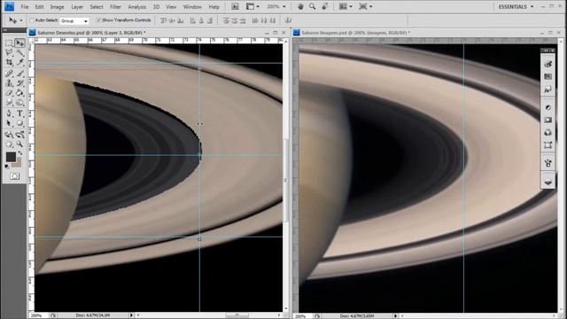This screenshot has width=567, height=319.
Task: Open the Masks panel from the dock
Action: point(548,120)
